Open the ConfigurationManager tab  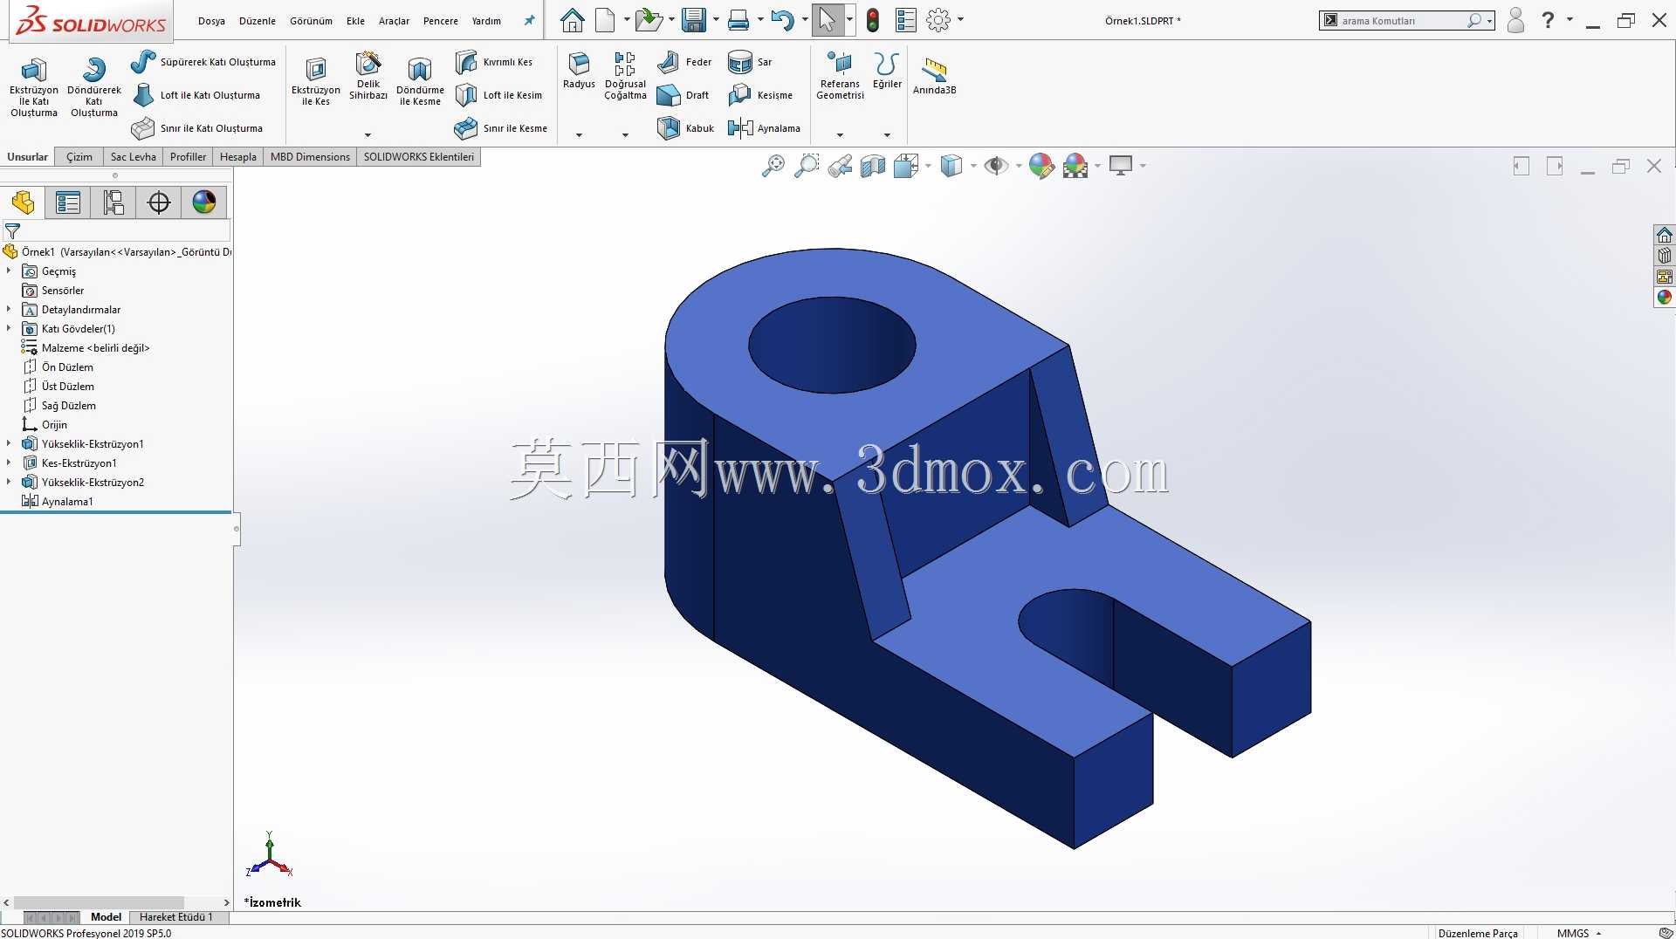[x=113, y=202]
